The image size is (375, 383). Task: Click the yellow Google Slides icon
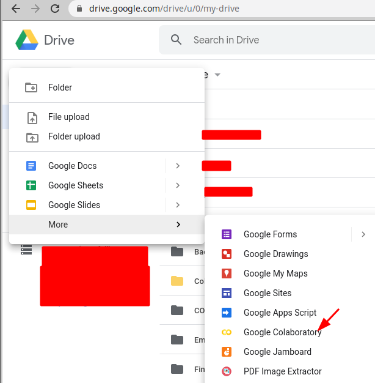pyautogui.click(x=31, y=205)
